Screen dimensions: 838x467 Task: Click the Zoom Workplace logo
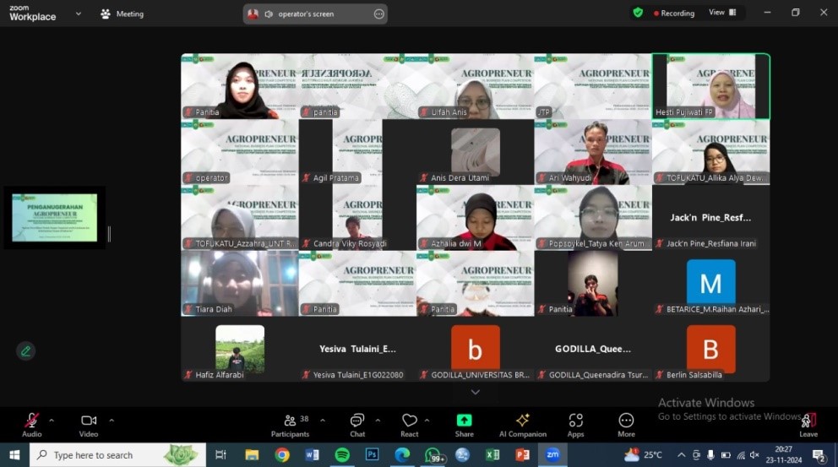[33, 14]
